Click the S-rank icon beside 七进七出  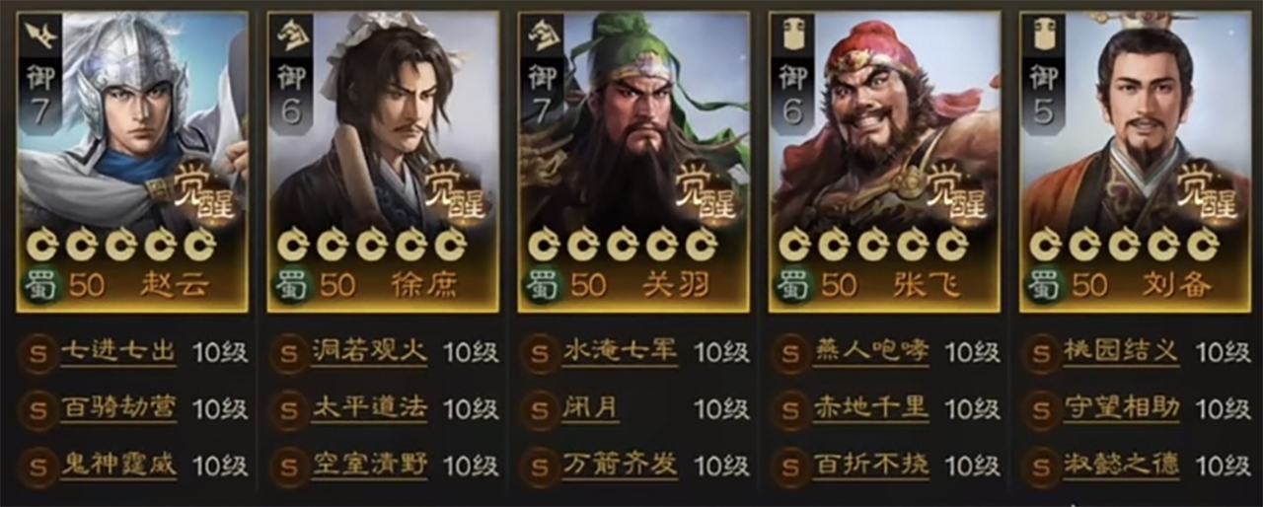(x=37, y=352)
